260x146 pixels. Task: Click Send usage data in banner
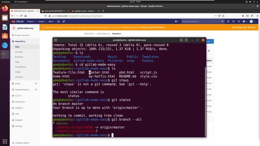[239, 27]
